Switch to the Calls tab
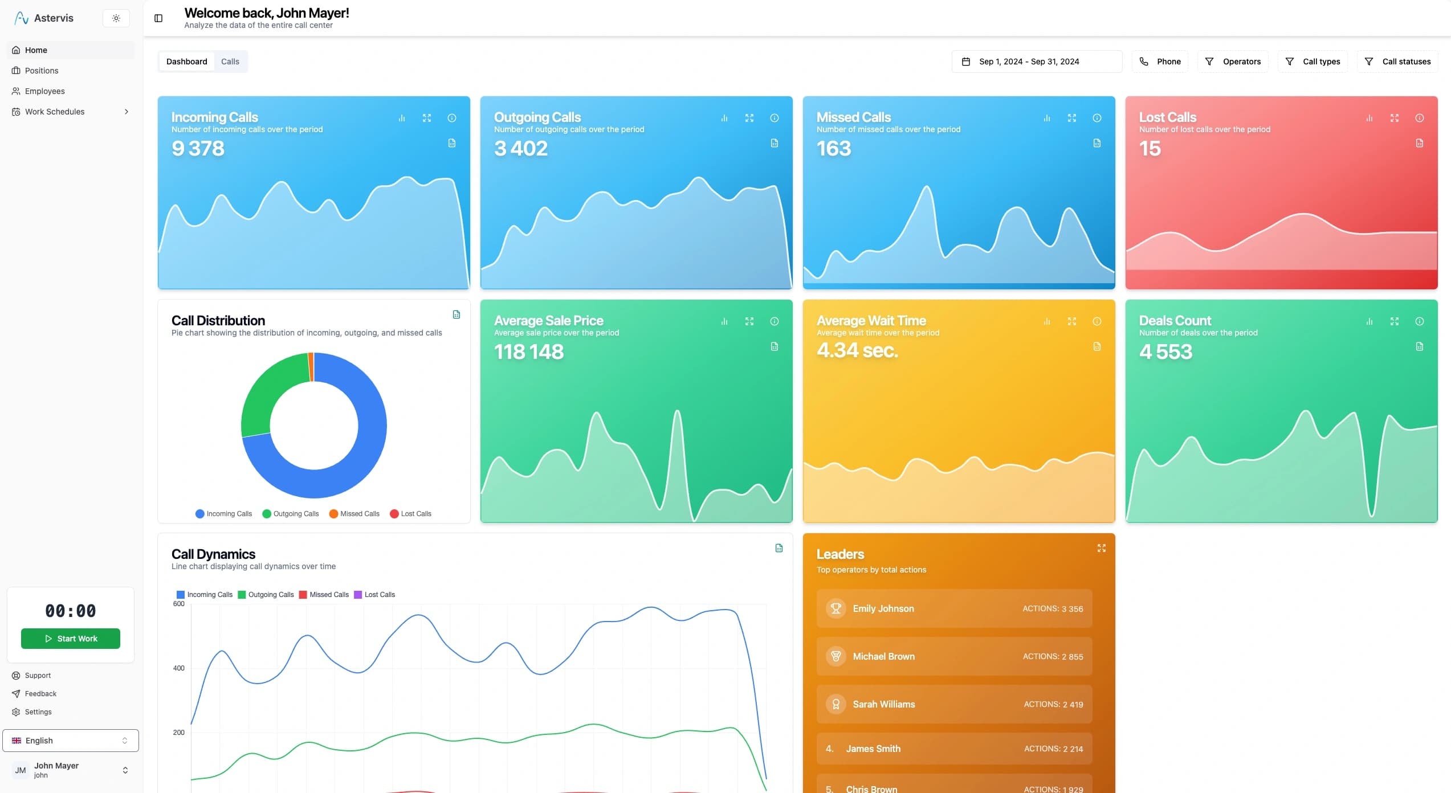The width and height of the screenshot is (1451, 793). pos(230,62)
